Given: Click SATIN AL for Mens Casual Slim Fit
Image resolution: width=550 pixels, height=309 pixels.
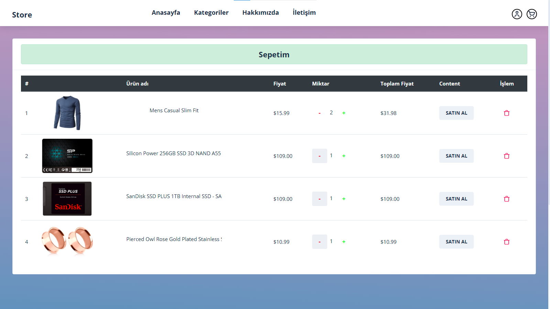Looking at the screenshot, I should coord(456,113).
